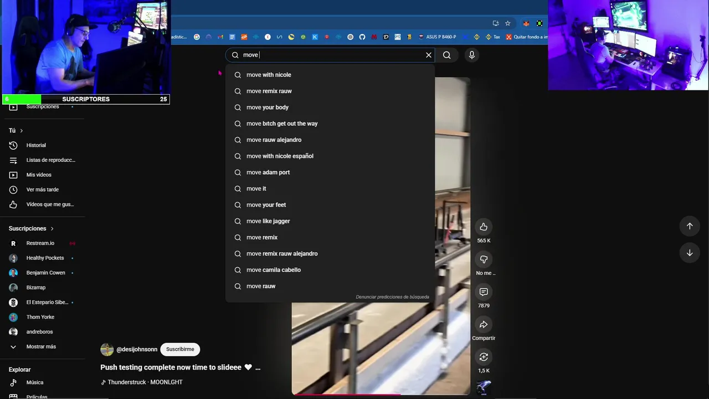Select suggestion 'move with nicole español'

coord(330,156)
